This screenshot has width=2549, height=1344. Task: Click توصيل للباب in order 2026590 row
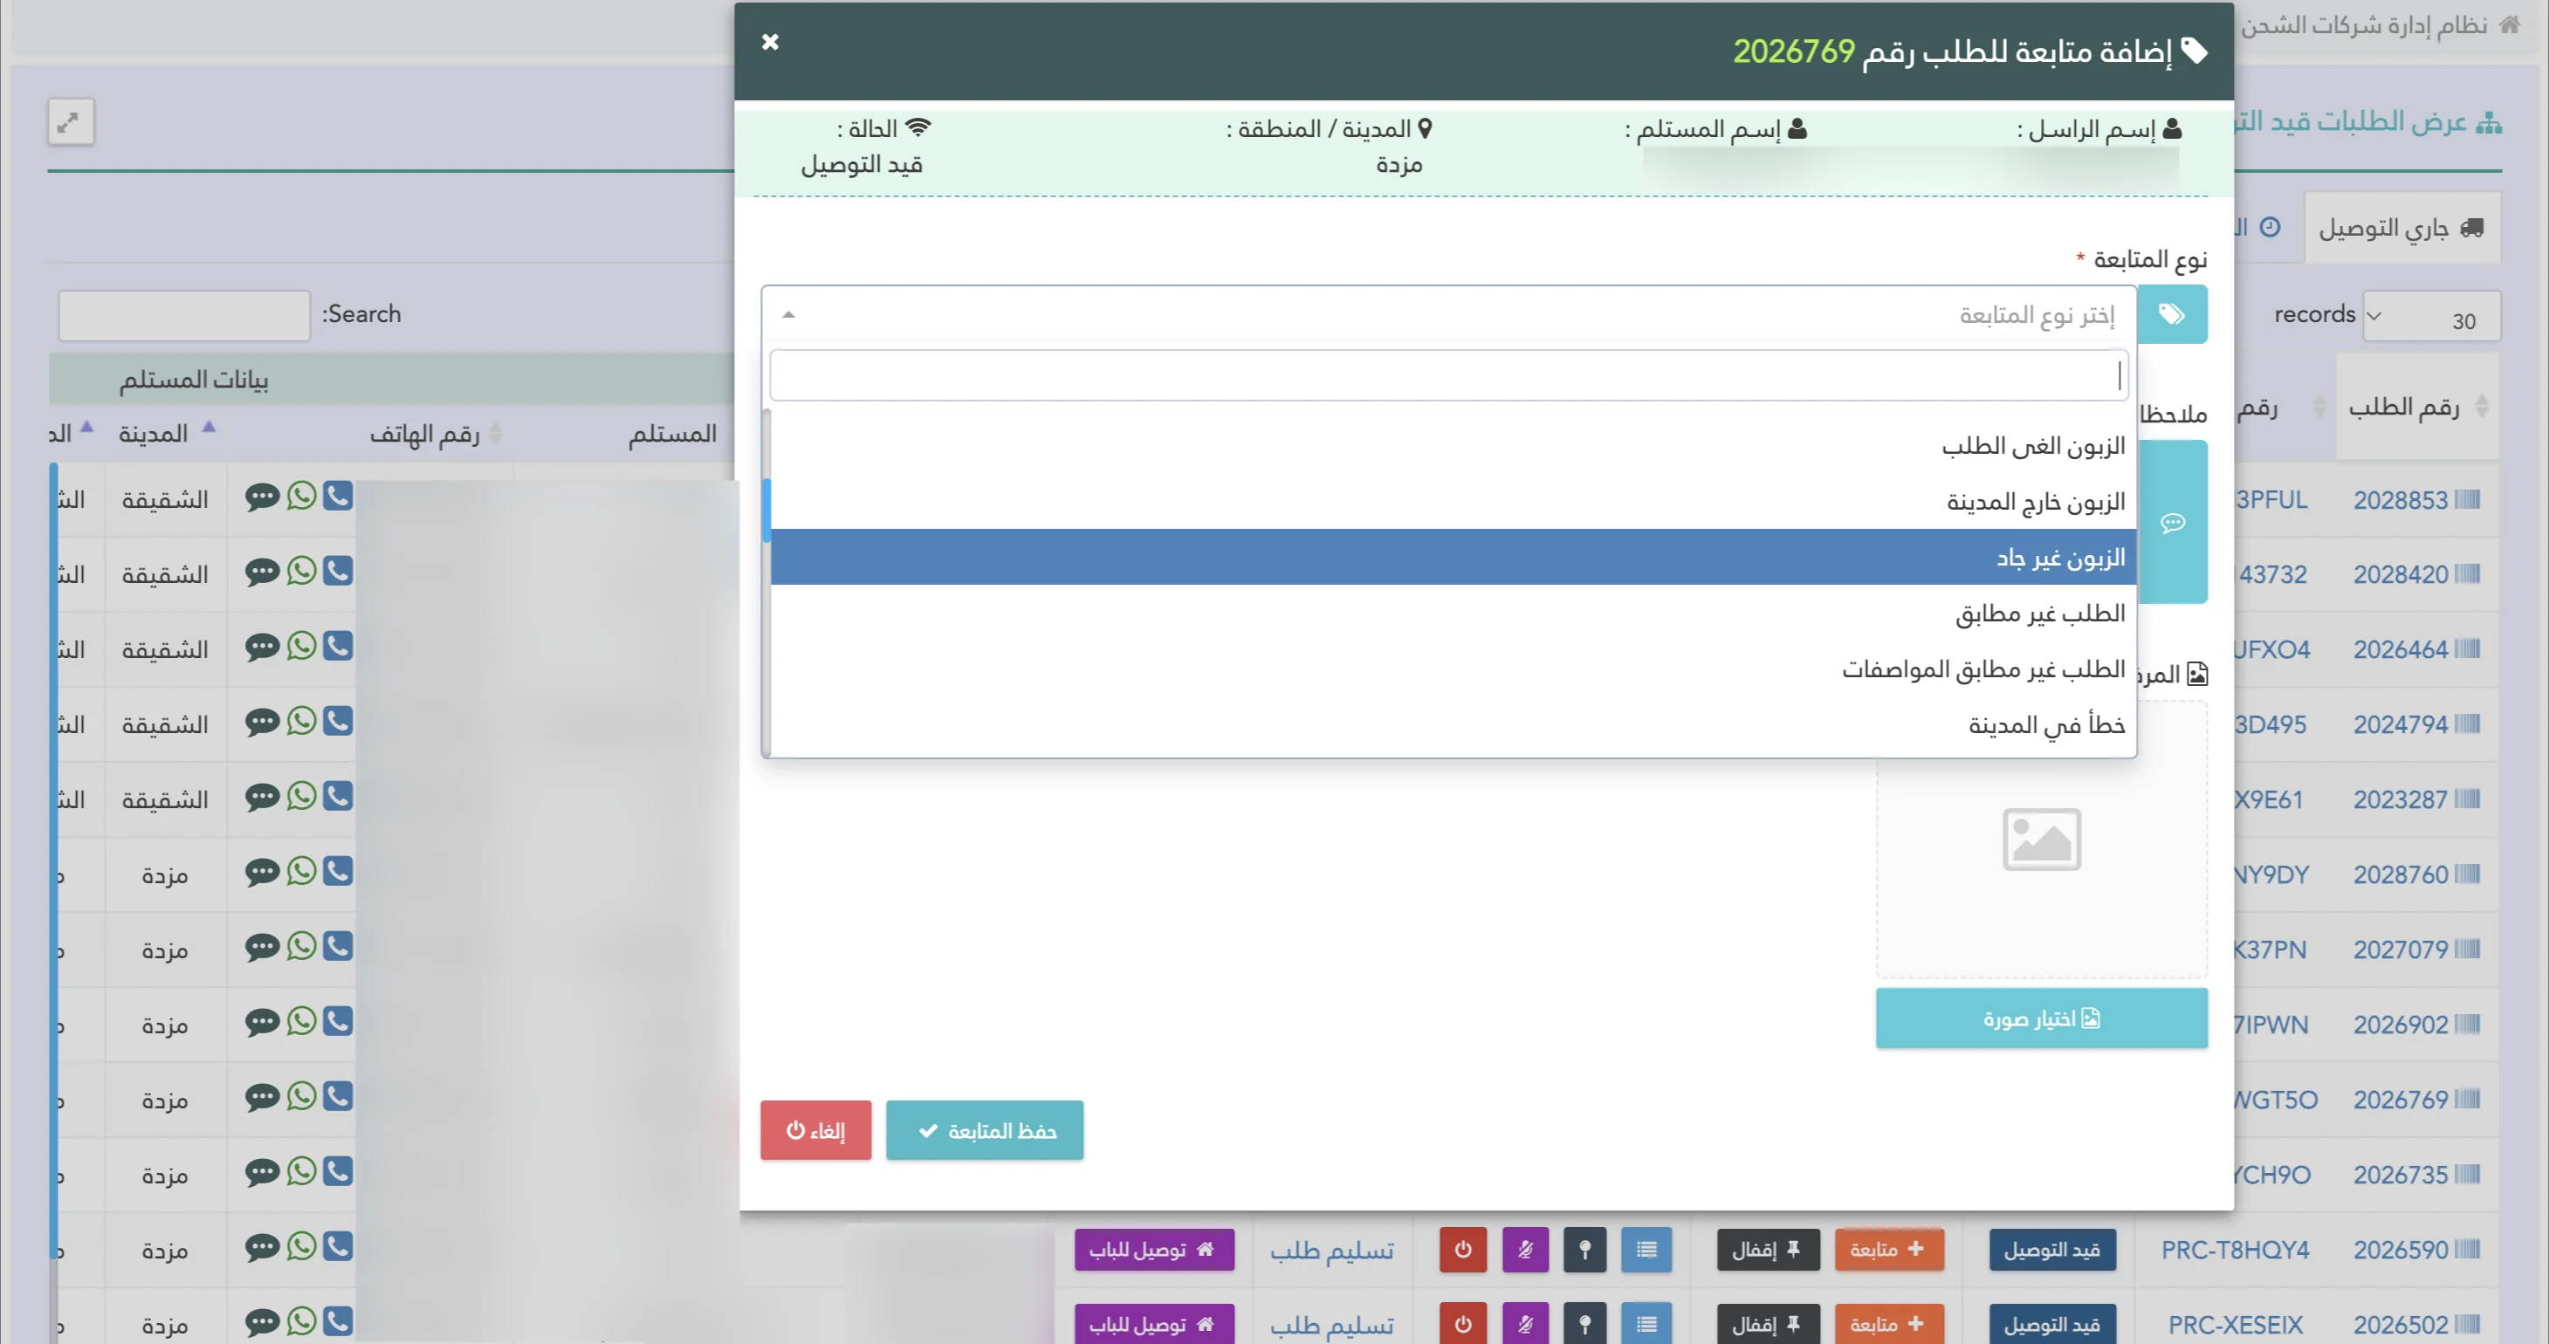[1154, 1250]
